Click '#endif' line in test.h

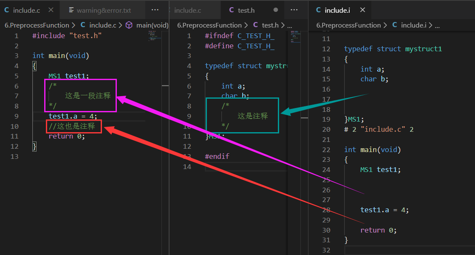(217, 156)
